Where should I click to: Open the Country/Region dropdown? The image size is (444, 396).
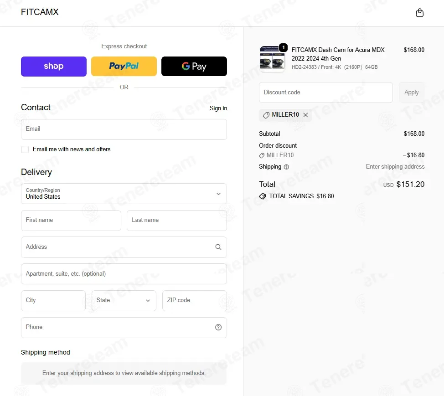(124, 194)
